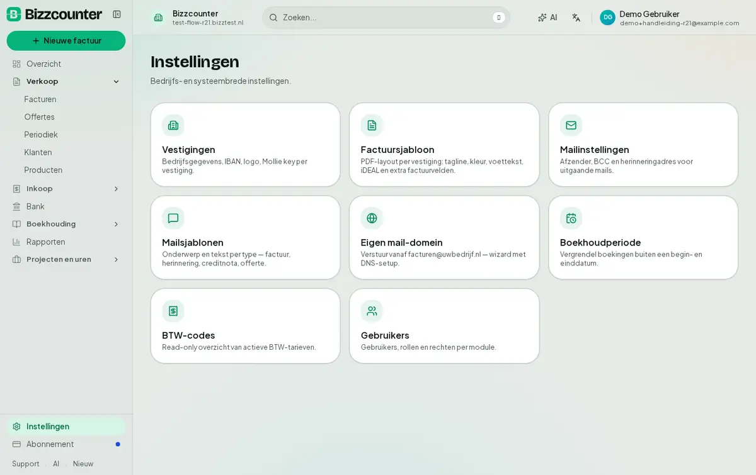Image resolution: width=756 pixels, height=475 pixels.
Task: Click the Bank building icon
Action: tap(16, 206)
